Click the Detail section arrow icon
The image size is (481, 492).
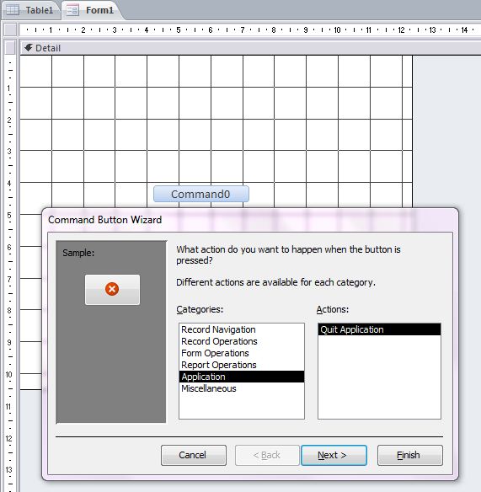point(29,48)
